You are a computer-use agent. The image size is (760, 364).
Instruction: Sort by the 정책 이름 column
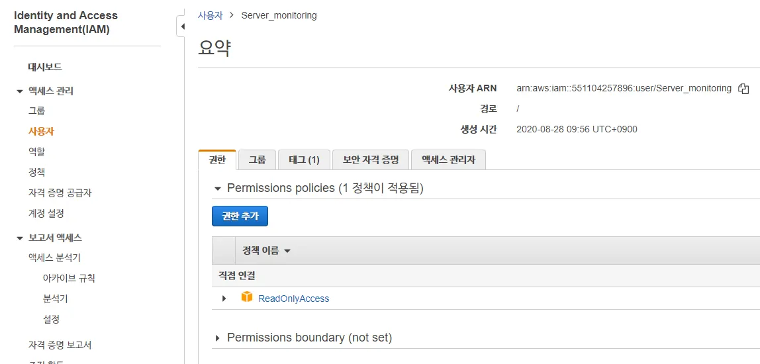[x=267, y=251]
